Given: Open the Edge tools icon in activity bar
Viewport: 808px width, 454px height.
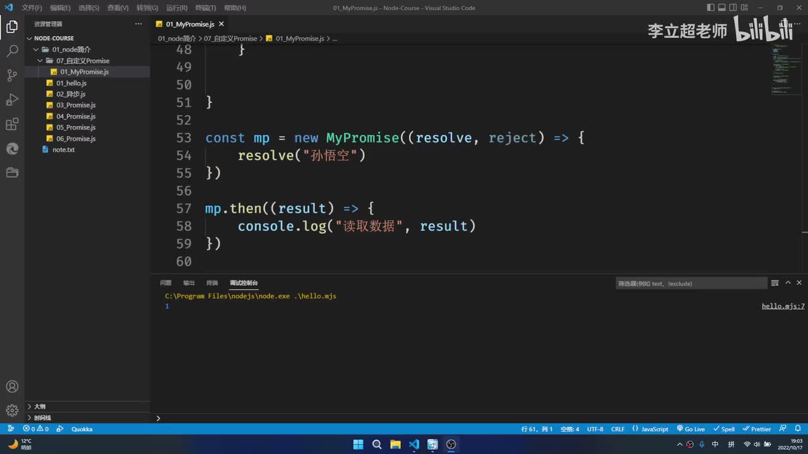Looking at the screenshot, I should (x=12, y=148).
